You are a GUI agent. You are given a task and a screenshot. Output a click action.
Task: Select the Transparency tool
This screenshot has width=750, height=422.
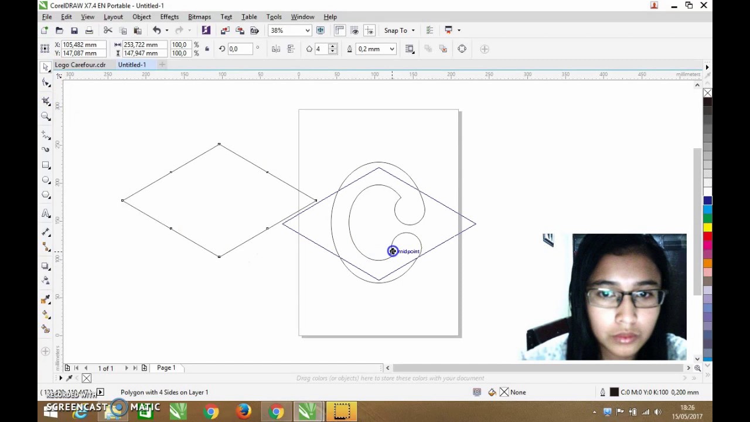point(46,281)
